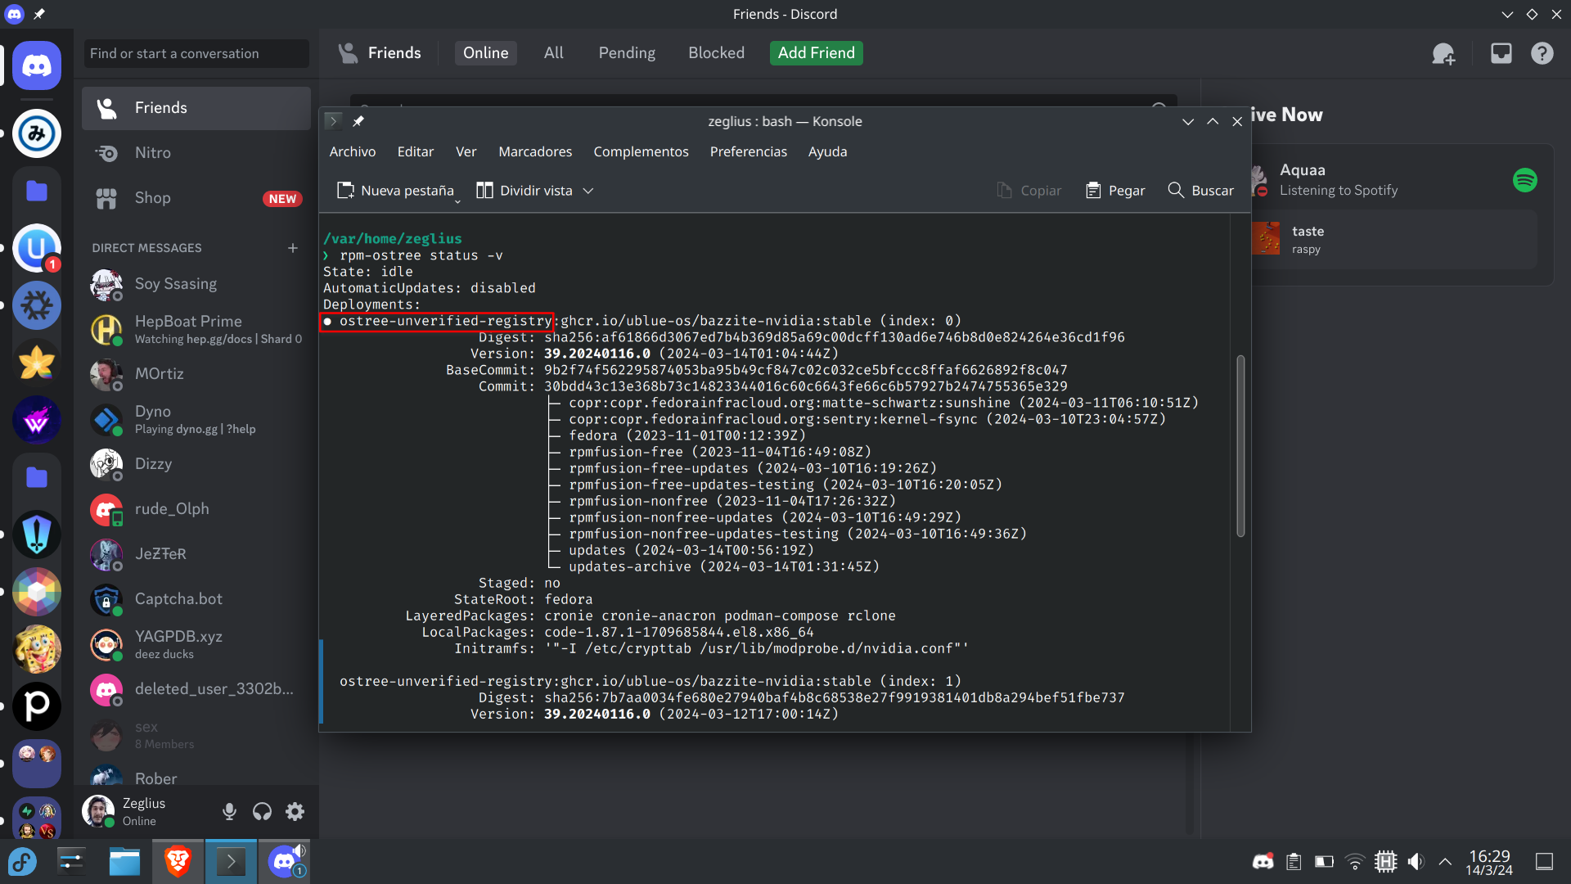Expand hidden system tray icons
The height and width of the screenshot is (884, 1571).
(1443, 861)
